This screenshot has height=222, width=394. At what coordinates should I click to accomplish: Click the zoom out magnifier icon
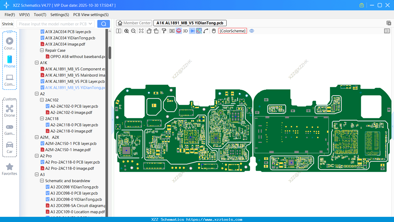[133, 31]
